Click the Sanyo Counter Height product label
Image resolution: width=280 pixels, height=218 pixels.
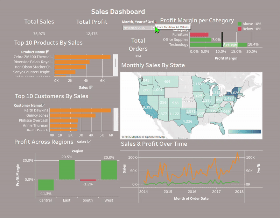coord(33,72)
